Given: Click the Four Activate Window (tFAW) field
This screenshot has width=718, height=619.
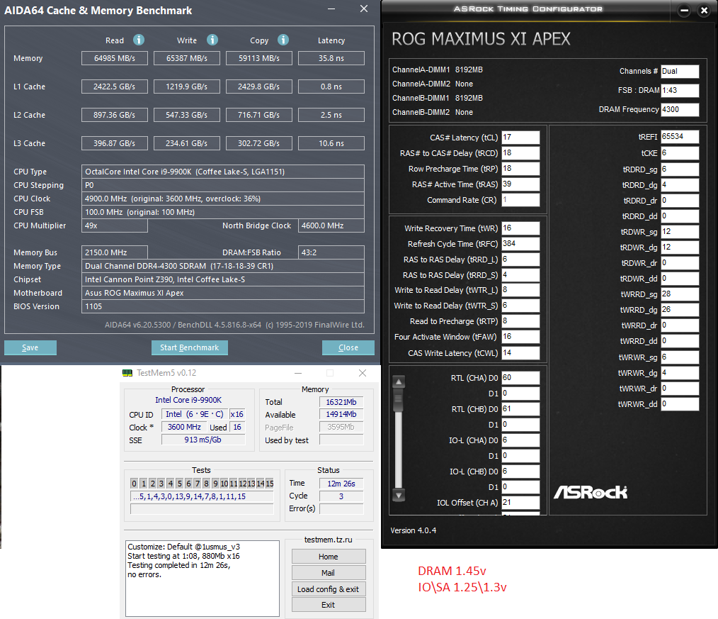Looking at the screenshot, I should (520, 337).
